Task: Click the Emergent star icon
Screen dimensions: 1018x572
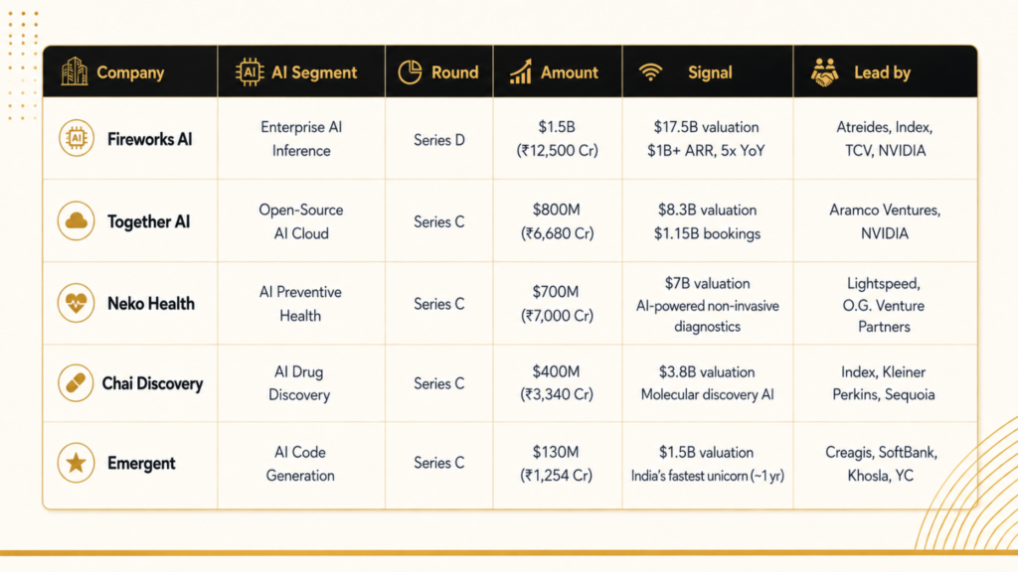Action: tap(76, 463)
